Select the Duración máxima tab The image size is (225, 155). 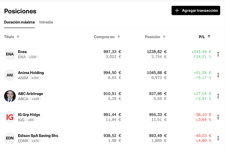click(x=19, y=22)
